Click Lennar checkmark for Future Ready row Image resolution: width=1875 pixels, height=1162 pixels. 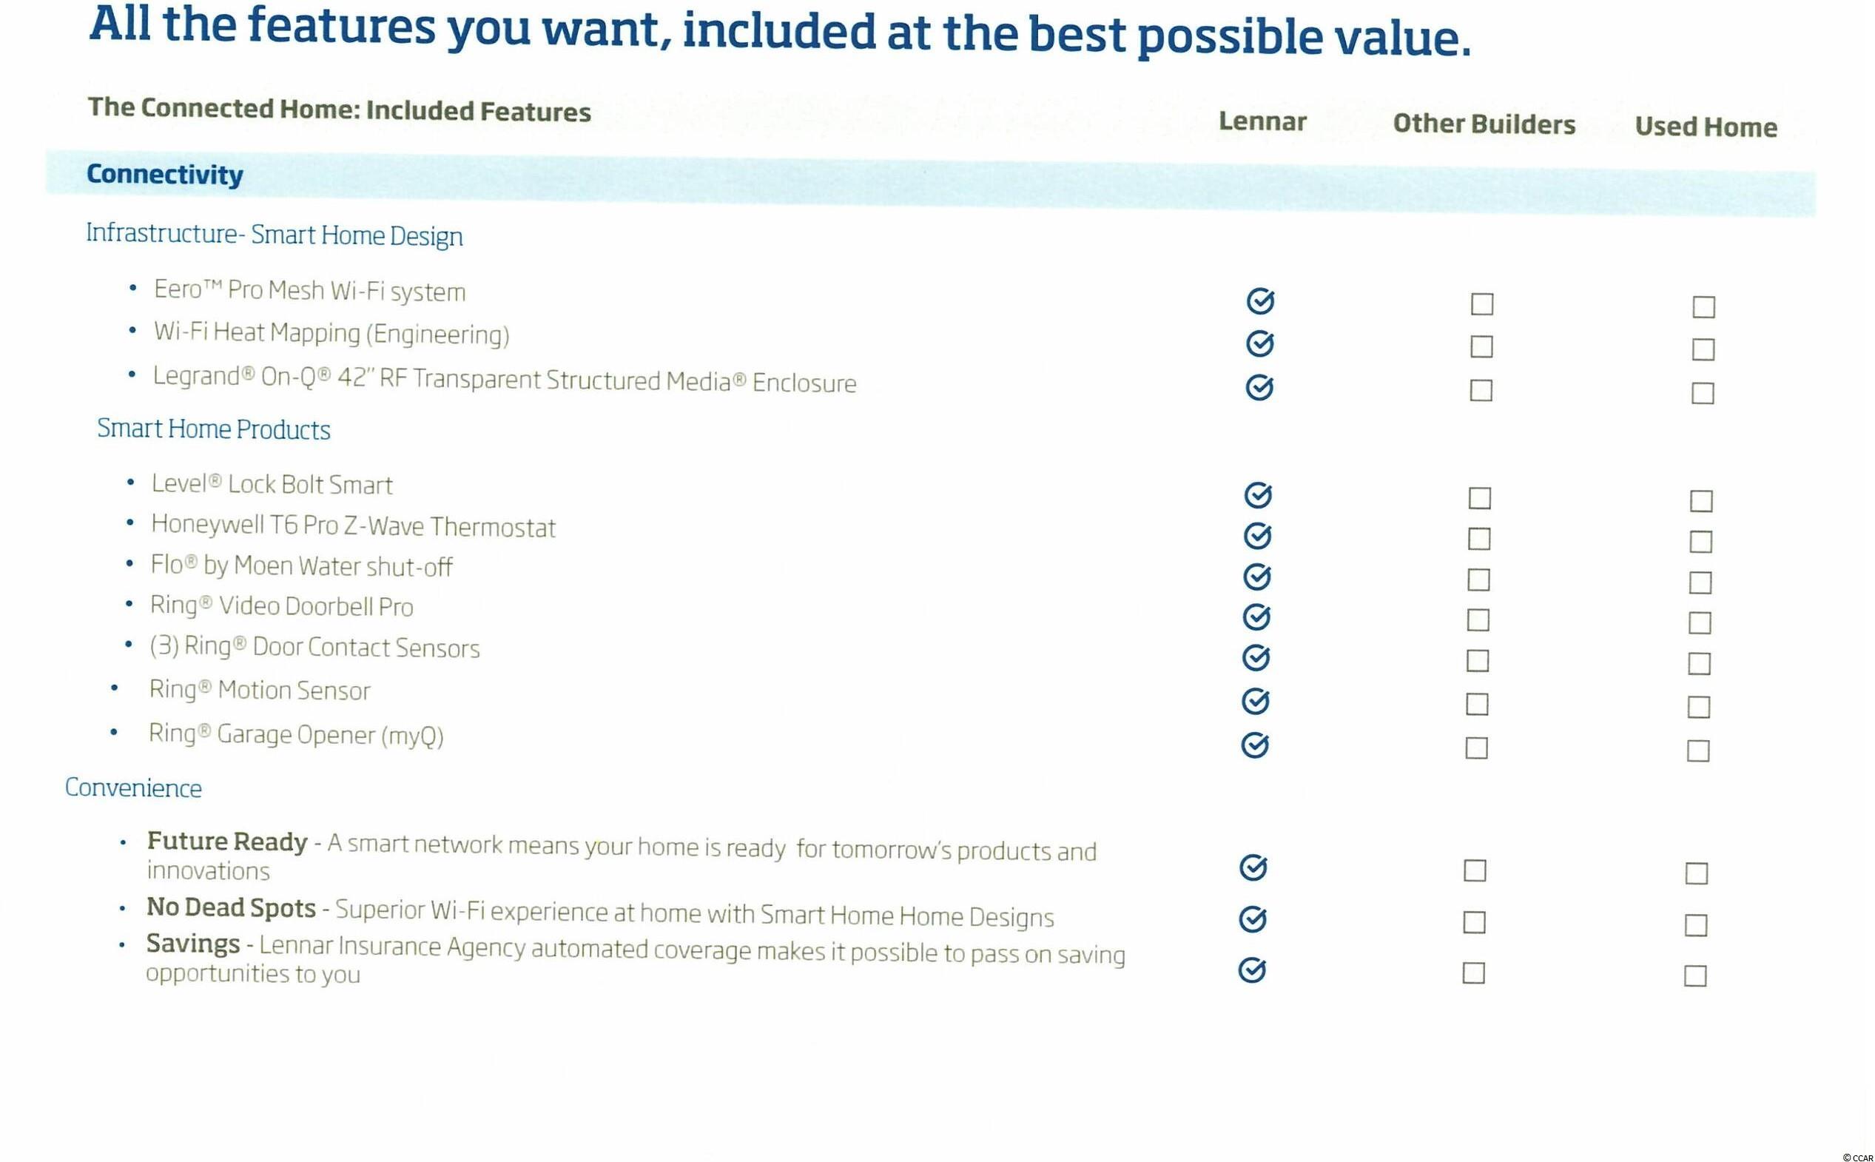(x=1253, y=867)
